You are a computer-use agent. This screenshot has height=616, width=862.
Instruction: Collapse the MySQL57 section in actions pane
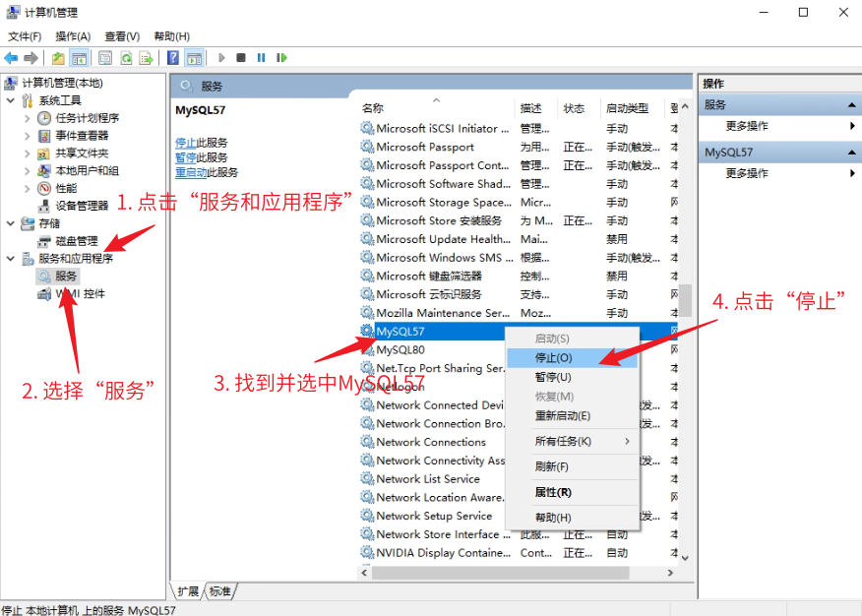click(852, 153)
